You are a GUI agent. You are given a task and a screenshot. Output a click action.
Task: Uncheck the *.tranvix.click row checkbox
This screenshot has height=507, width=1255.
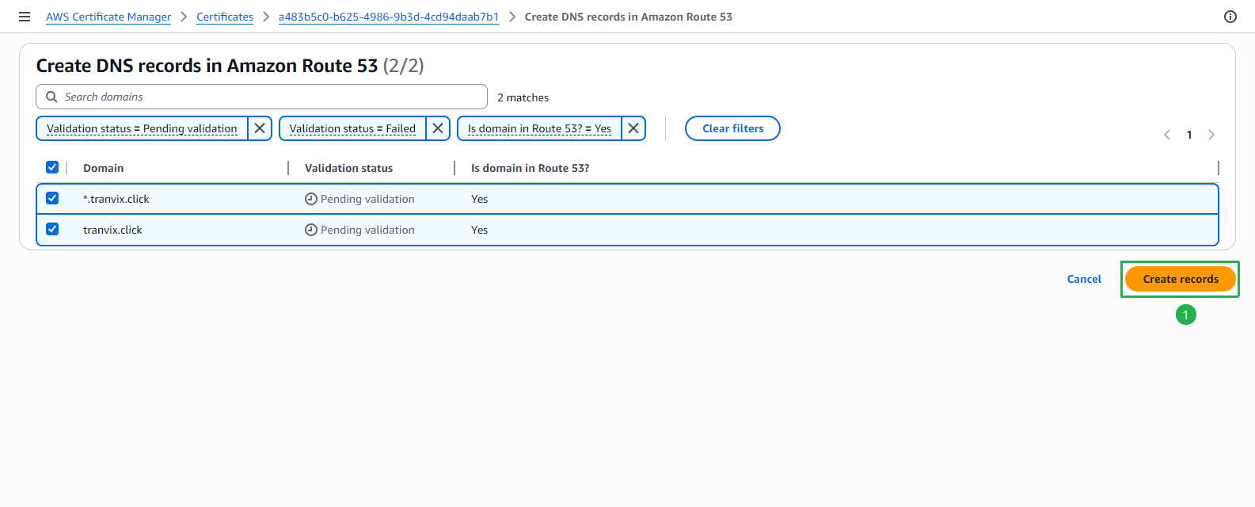point(52,198)
